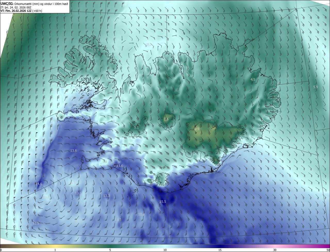Click the 13.1 value south of Reykjanes
Screen dimensions: 330x252
click(x=78, y=193)
